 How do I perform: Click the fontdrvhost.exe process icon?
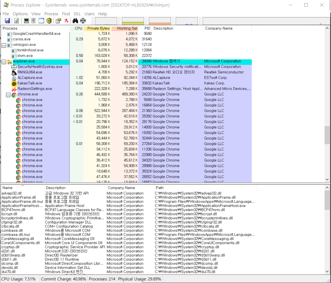[x=14, y=51]
